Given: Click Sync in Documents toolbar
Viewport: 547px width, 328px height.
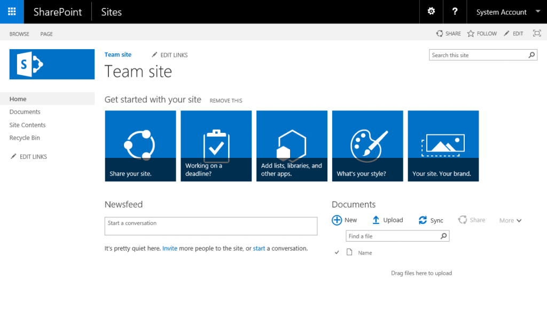Looking at the screenshot, I should 431,220.
